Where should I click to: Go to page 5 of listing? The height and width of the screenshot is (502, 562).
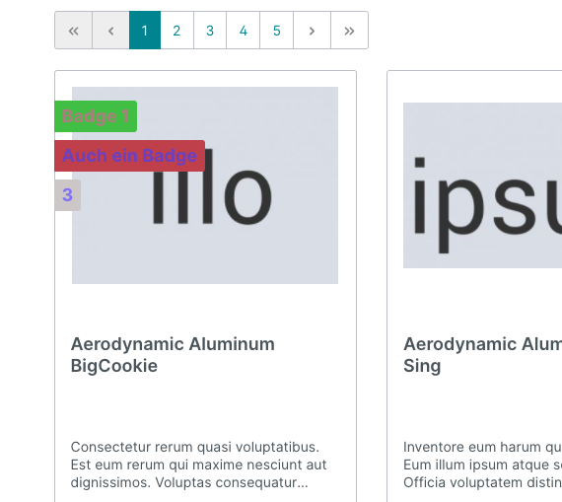click(277, 31)
